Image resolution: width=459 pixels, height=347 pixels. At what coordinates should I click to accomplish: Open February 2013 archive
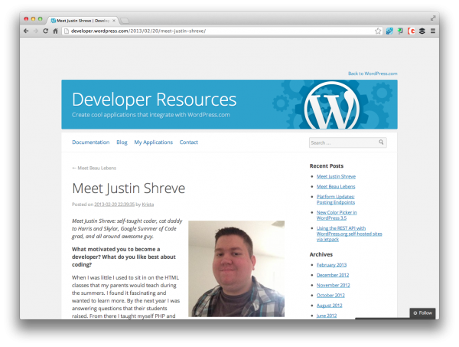pos(331,265)
